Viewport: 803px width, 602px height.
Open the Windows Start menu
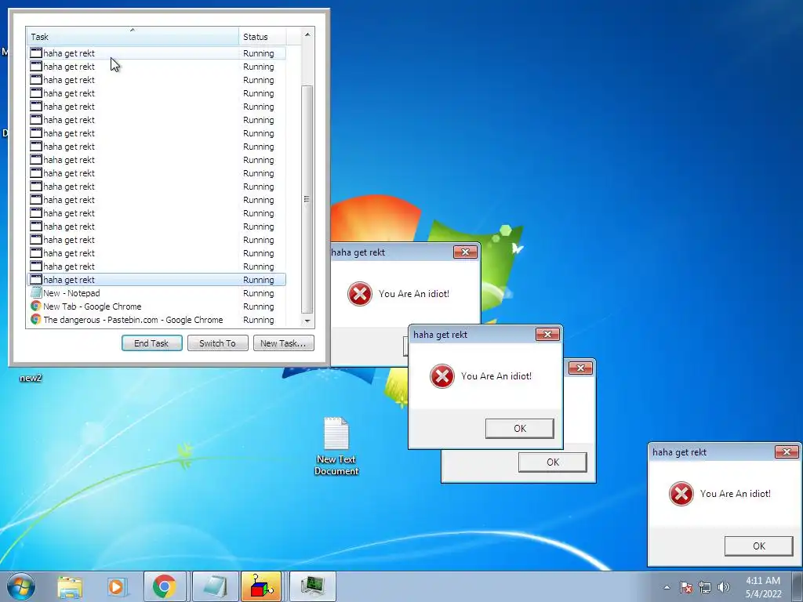(x=21, y=586)
